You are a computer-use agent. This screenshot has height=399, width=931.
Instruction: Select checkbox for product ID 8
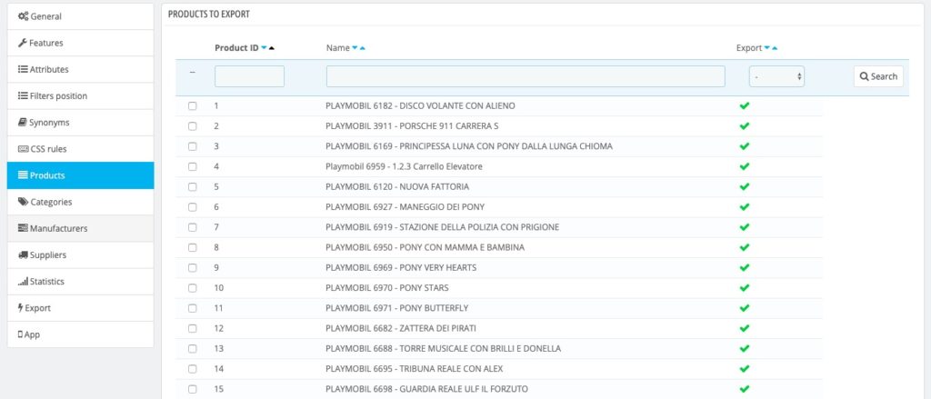[x=193, y=247]
